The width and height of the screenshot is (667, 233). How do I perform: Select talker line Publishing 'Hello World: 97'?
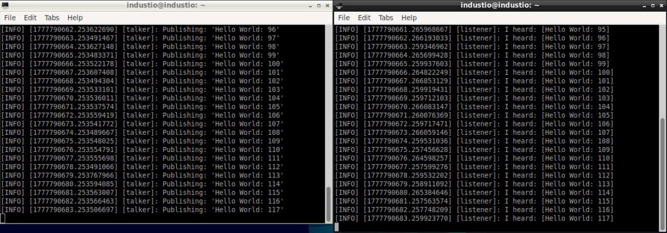[140, 37]
